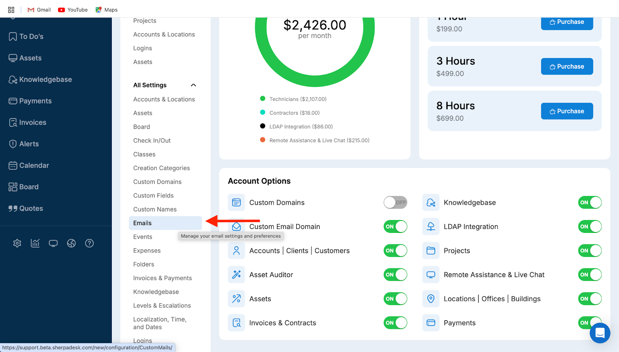Image resolution: width=619 pixels, height=352 pixels.
Task: Click the Asset Auditor wand icon
Action: tap(236, 275)
